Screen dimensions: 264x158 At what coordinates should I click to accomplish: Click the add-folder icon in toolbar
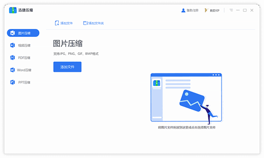point(85,23)
